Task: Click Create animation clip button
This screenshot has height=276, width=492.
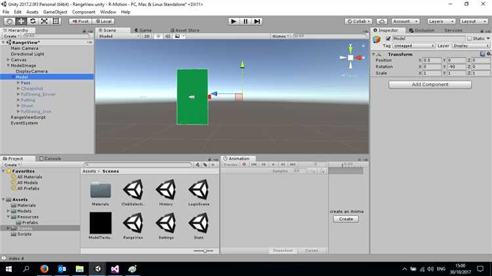Action: (x=346, y=219)
